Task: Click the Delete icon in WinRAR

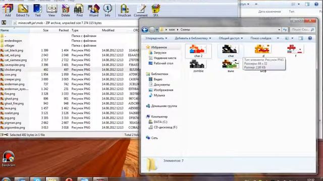Action: (x=66, y=10)
